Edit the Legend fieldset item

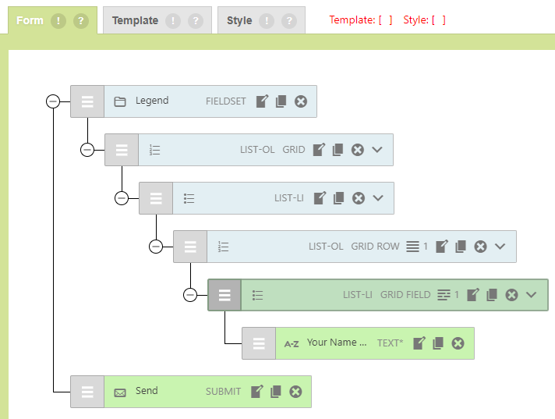coord(263,101)
